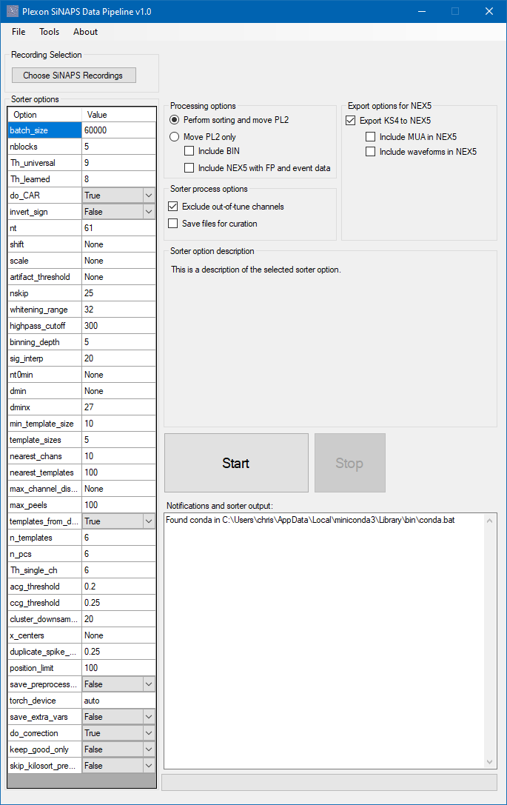Toggle Exclude out-of-tune channels checkbox
Image resolution: width=507 pixels, height=805 pixels.
173,207
